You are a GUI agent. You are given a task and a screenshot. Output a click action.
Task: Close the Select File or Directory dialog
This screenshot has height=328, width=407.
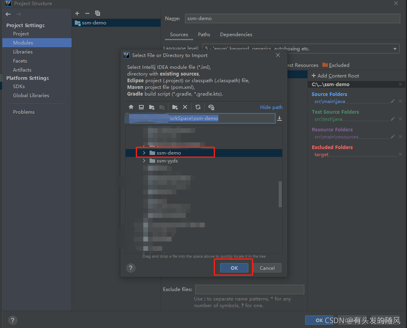(x=278, y=55)
